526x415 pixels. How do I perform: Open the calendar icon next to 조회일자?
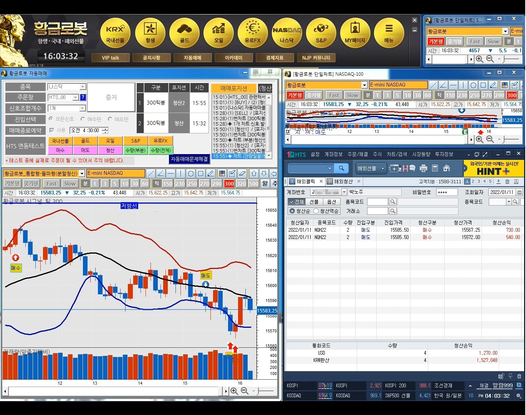[x=519, y=192]
